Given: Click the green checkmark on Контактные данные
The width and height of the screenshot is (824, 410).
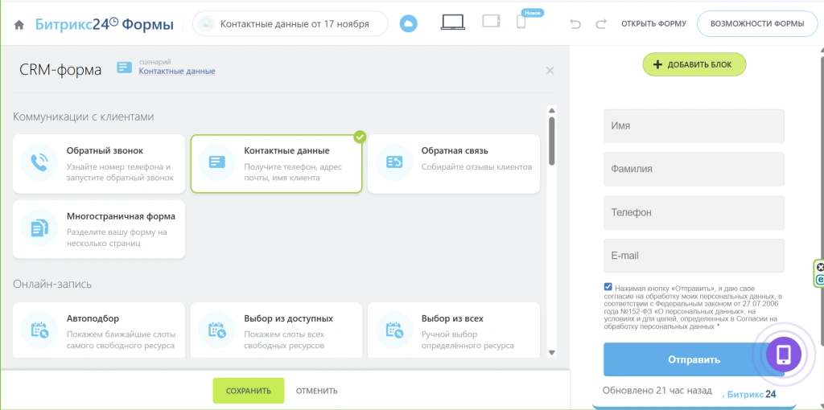Looking at the screenshot, I should pos(360,137).
